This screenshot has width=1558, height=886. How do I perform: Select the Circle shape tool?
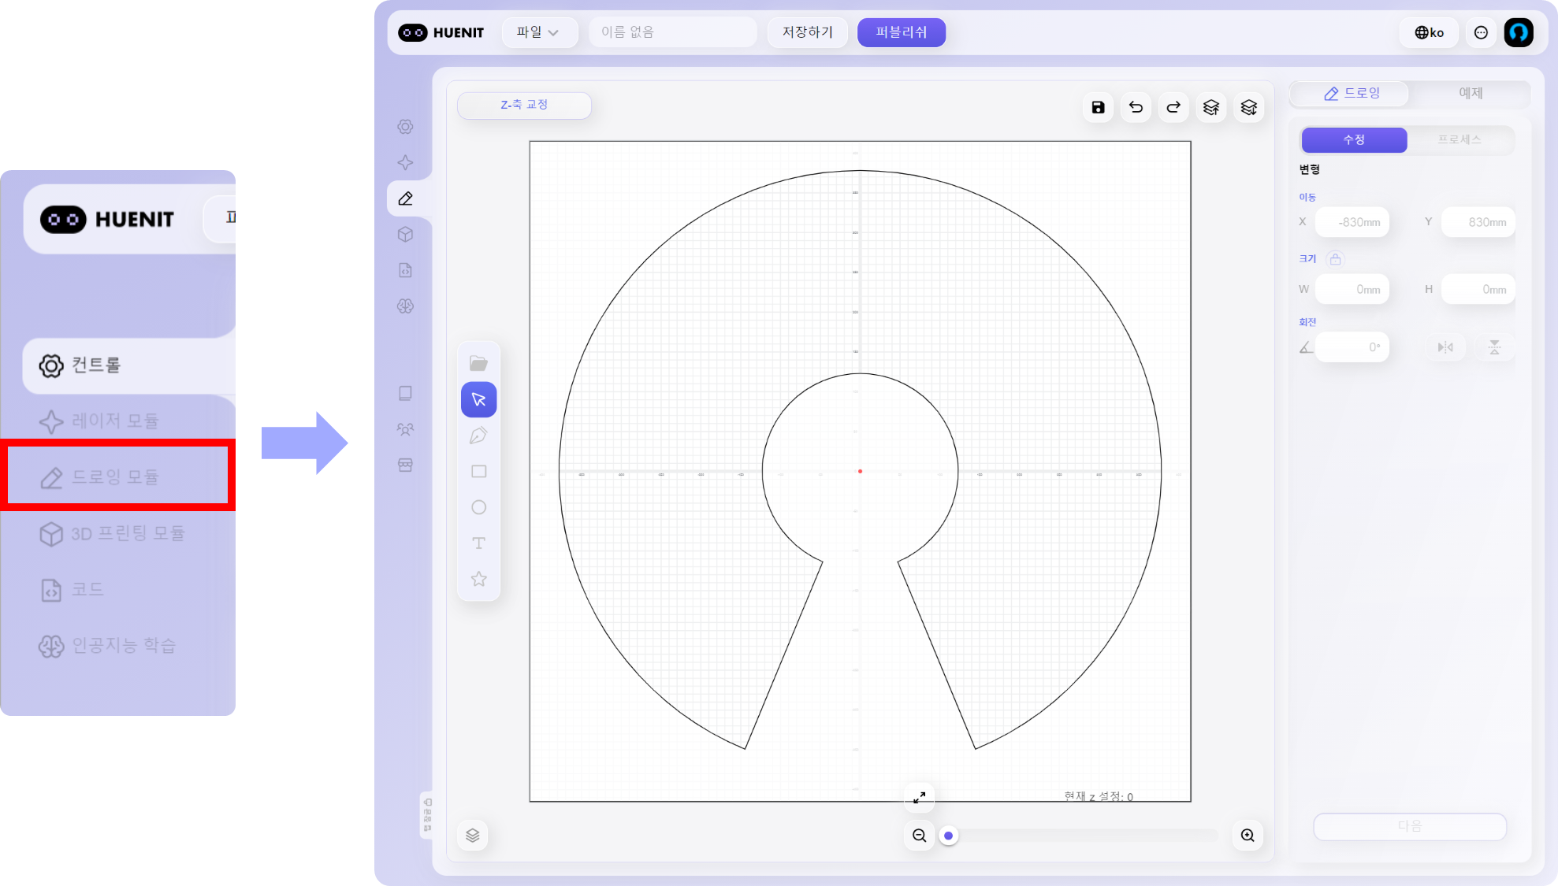point(478,507)
